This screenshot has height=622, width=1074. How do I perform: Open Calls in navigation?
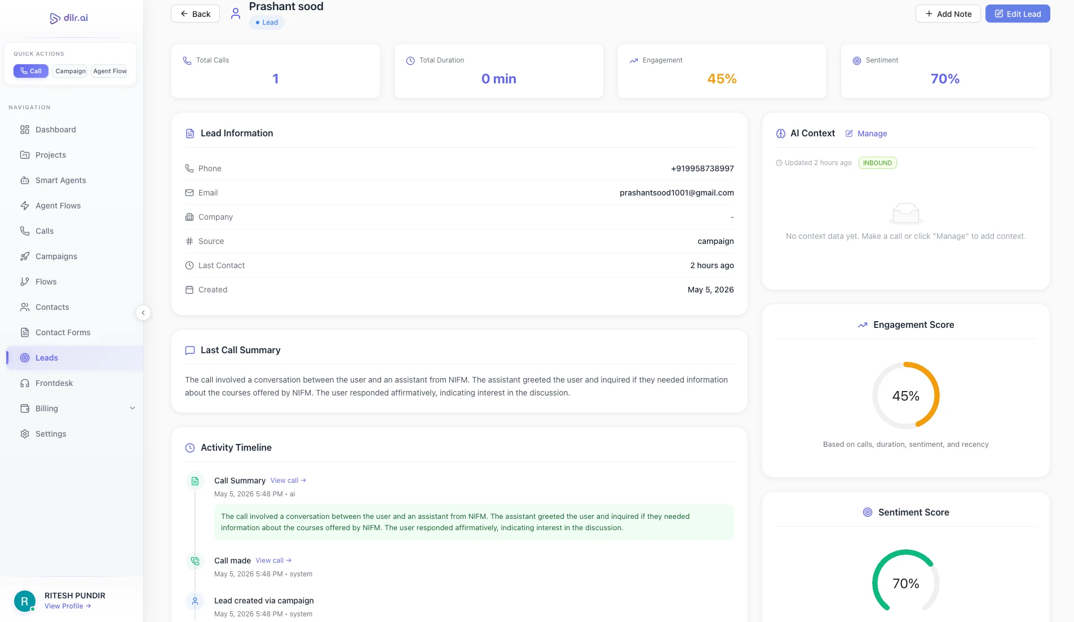tap(45, 231)
